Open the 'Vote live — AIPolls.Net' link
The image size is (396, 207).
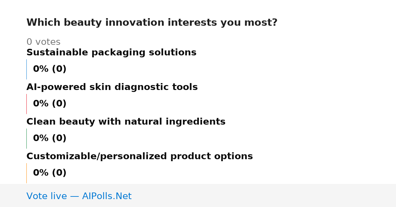tap(79, 196)
